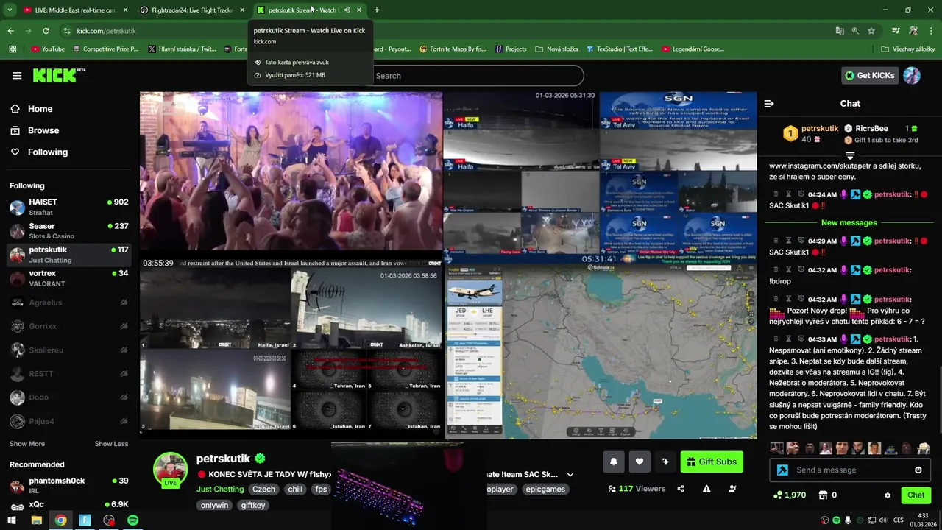Follow stream using the heart icon

[x=640, y=462]
